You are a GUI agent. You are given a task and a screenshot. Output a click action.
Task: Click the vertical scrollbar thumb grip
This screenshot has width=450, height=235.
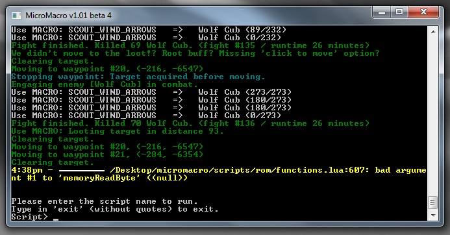coord(433,203)
